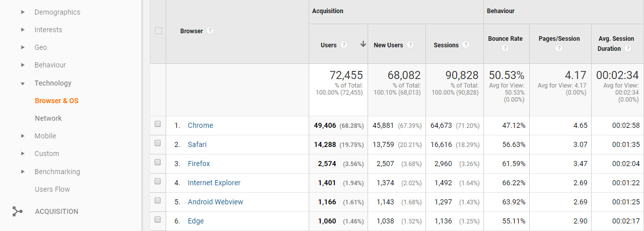Viewport: 644px width, 231px height.
Task: Click the Acquisition column group header
Action: (328, 11)
